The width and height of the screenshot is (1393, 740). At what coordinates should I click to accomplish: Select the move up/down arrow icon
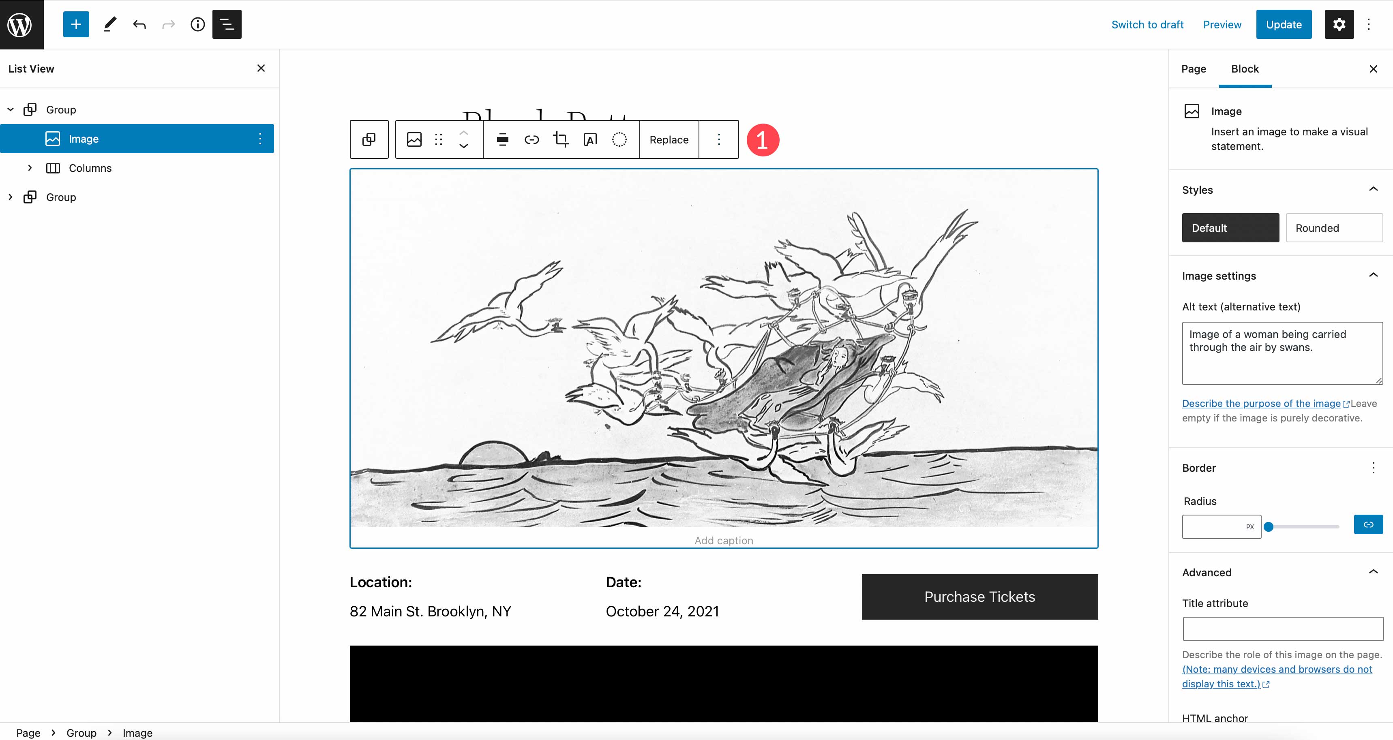pyautogui.click(x=464, y=139)
